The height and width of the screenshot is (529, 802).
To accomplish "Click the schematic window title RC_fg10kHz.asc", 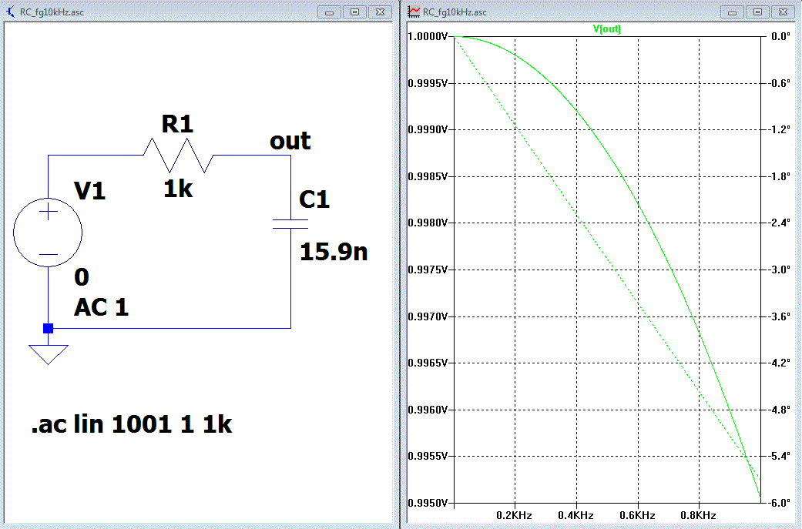I will tap(52, 12).
